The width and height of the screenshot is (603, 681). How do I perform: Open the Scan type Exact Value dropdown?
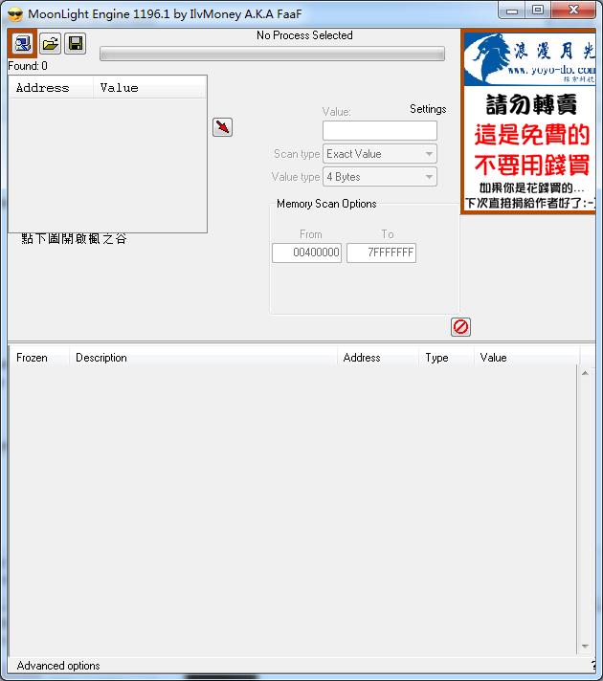pos(380,154)
